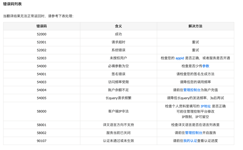This screenshot has height=150, width=243.
Task: Select the error code 52000 cell
Action: pyautogui.click(x=41, y=34)
